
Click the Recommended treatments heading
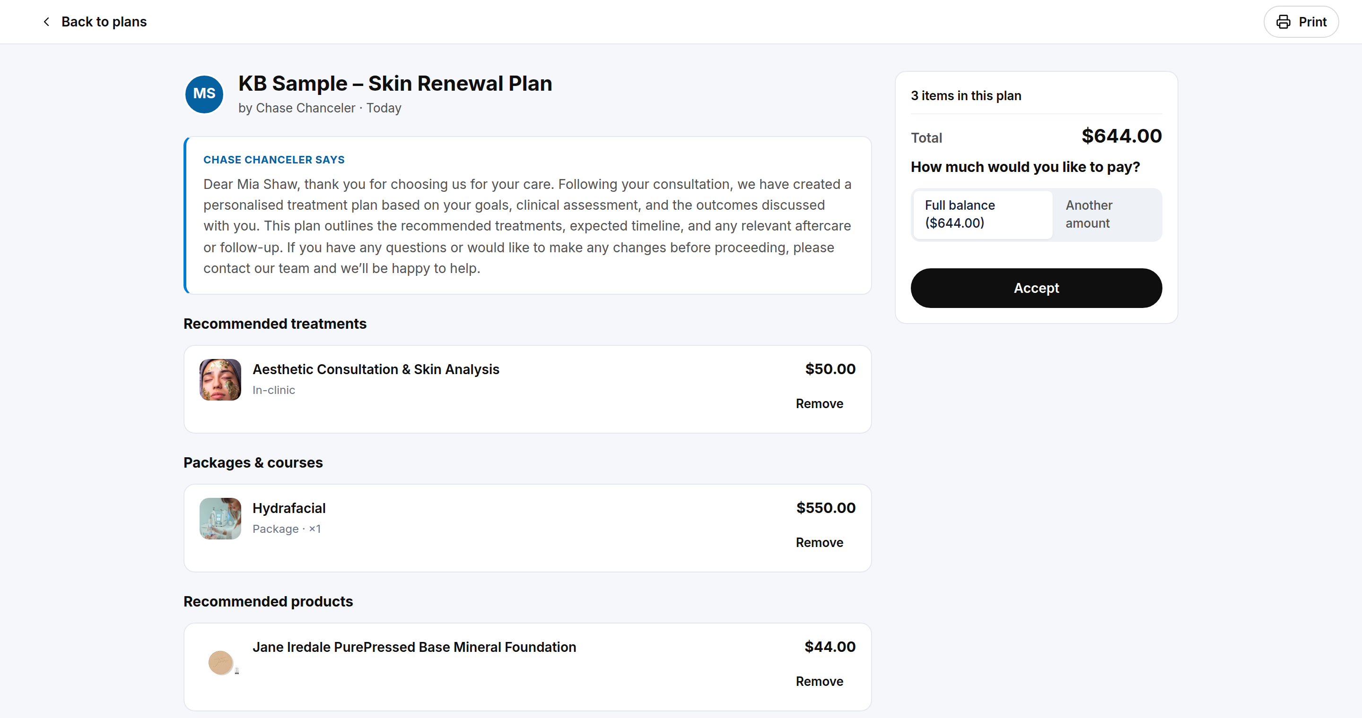275,324
